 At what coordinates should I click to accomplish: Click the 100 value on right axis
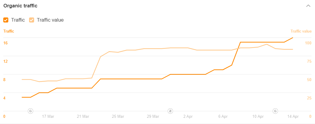pos(308,43)
